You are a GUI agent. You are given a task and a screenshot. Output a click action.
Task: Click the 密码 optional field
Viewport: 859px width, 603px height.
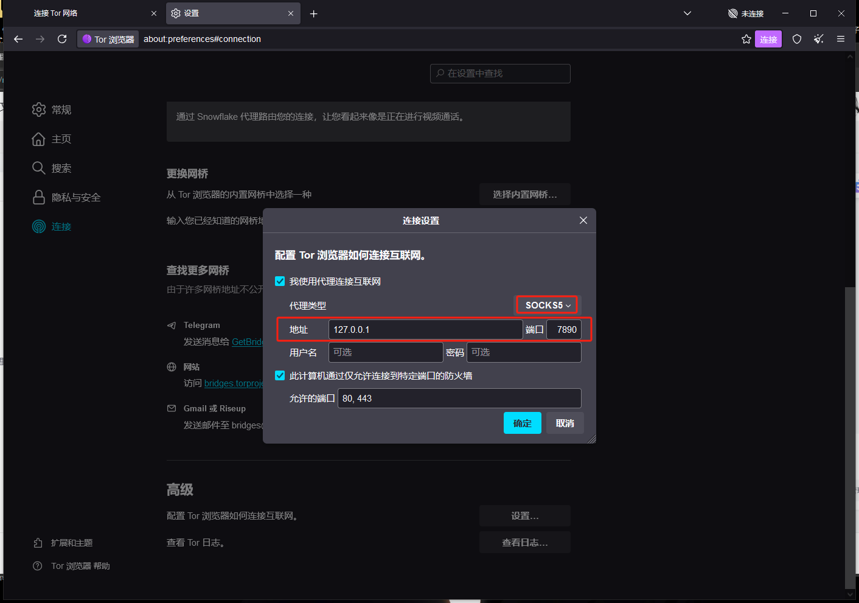[524, 352]
